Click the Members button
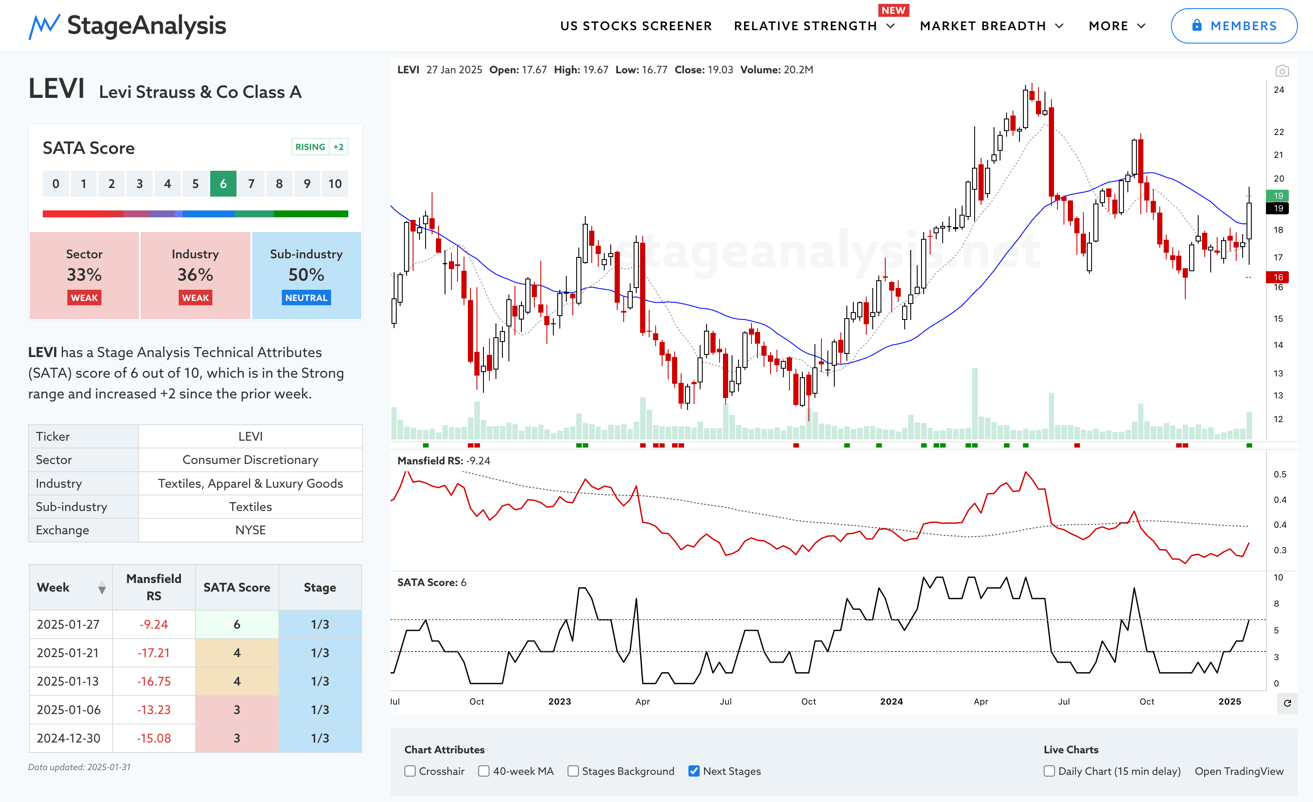Screen dimensions: 1313x802 tap(1234, 25)
